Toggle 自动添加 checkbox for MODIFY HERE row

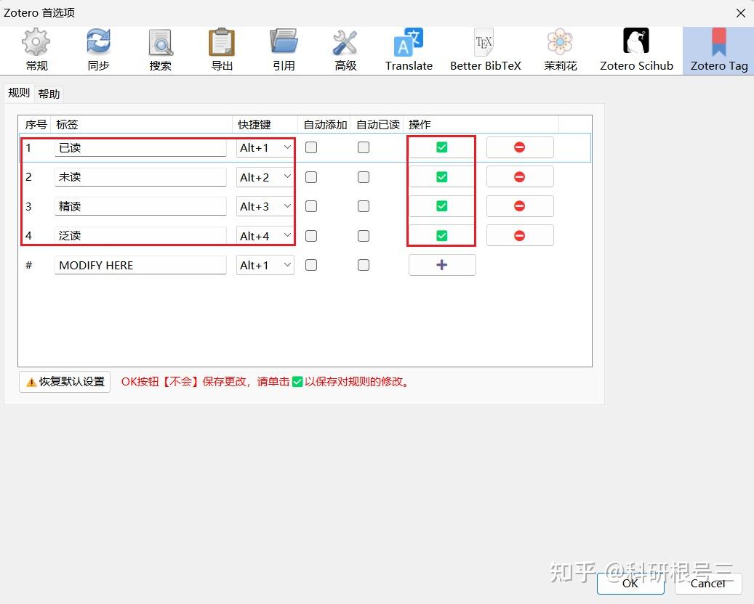(311, 265)
